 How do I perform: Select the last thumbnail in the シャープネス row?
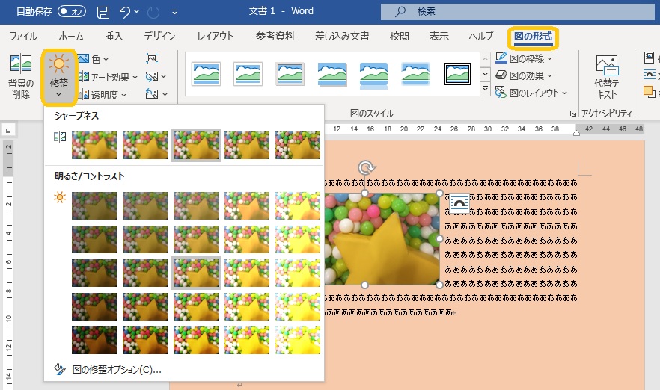click(x=297, y=145)
